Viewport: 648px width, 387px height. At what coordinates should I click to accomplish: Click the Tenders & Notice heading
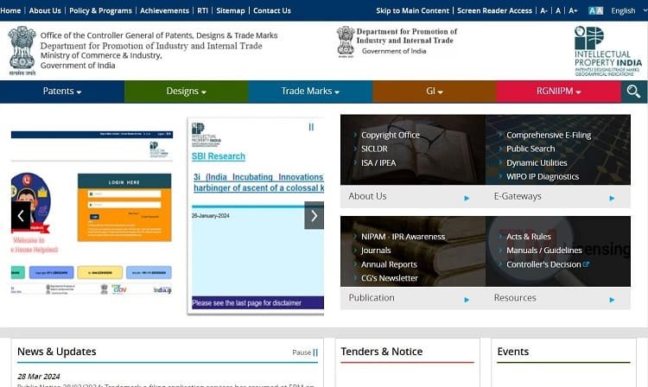pos(381,352)
